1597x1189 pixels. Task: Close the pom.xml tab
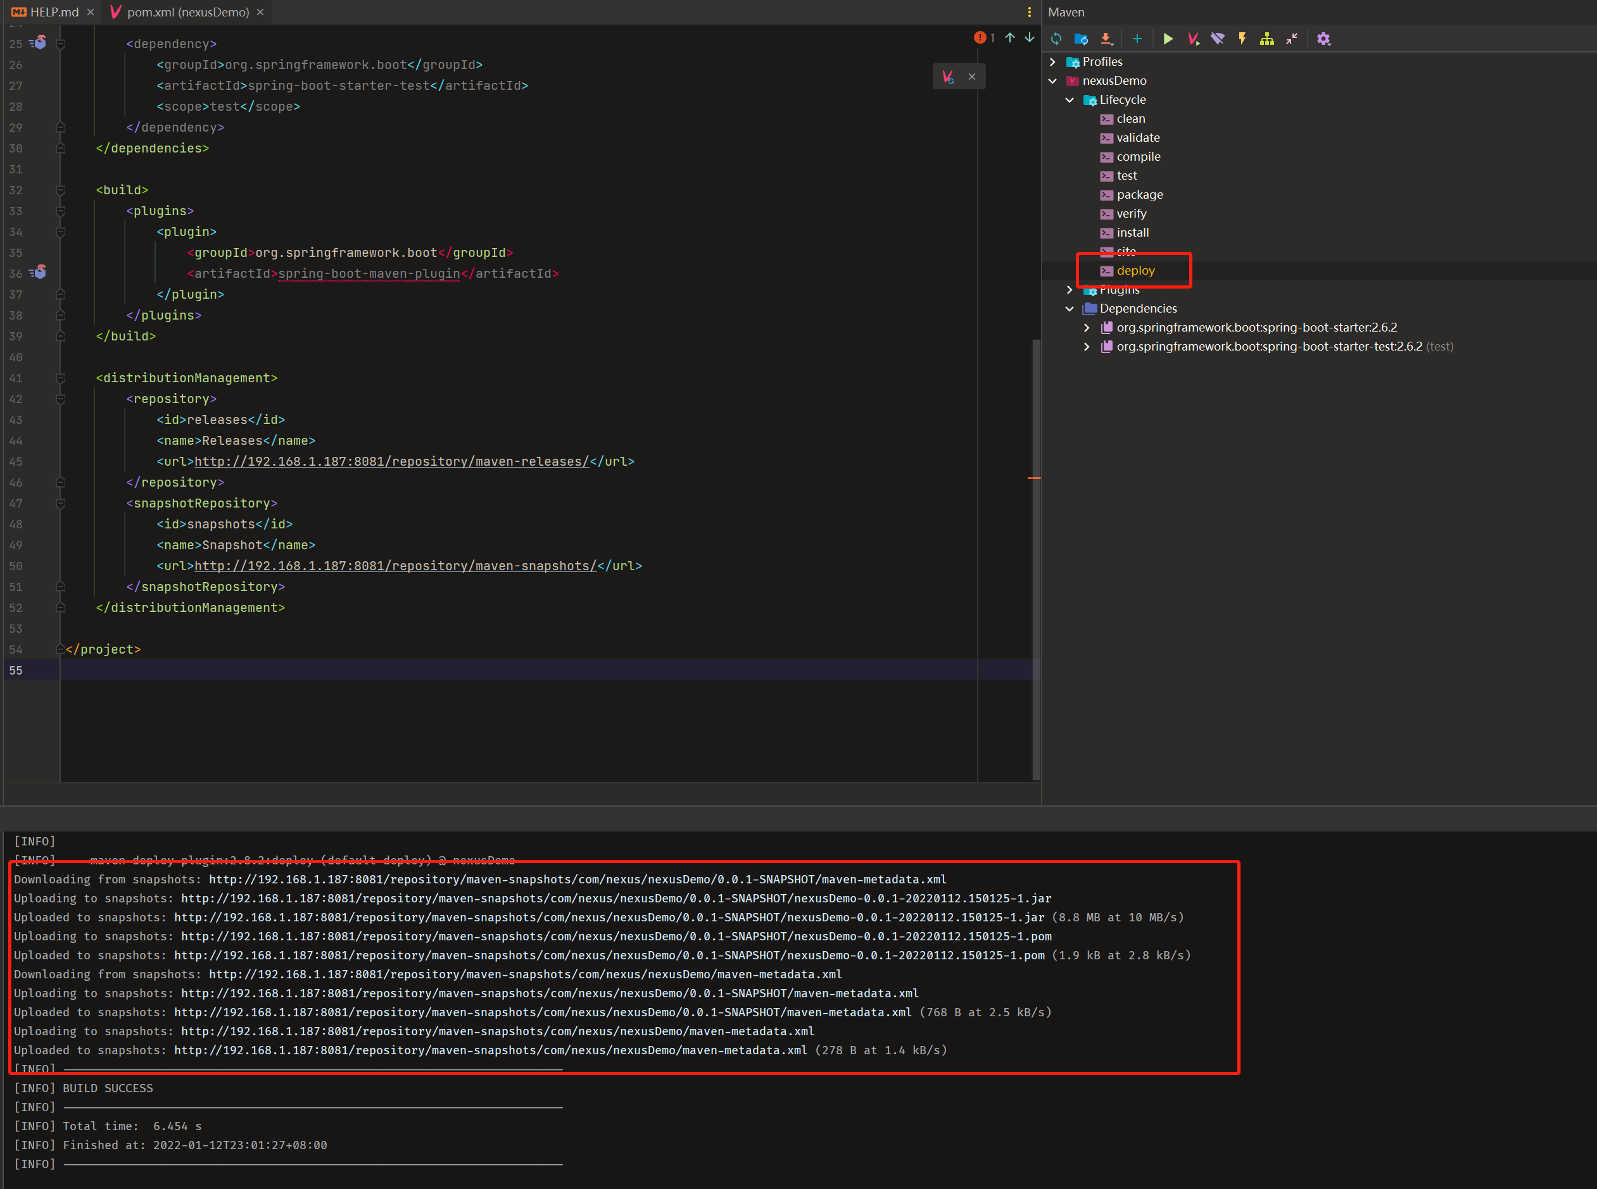click(x=260, y=12)
